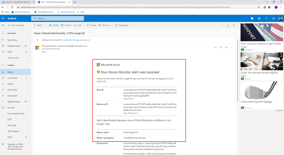Click Sweep in the toolbar
Image resolution: width=284 pixels, height=155 pixels.
(x=92, y=25)
